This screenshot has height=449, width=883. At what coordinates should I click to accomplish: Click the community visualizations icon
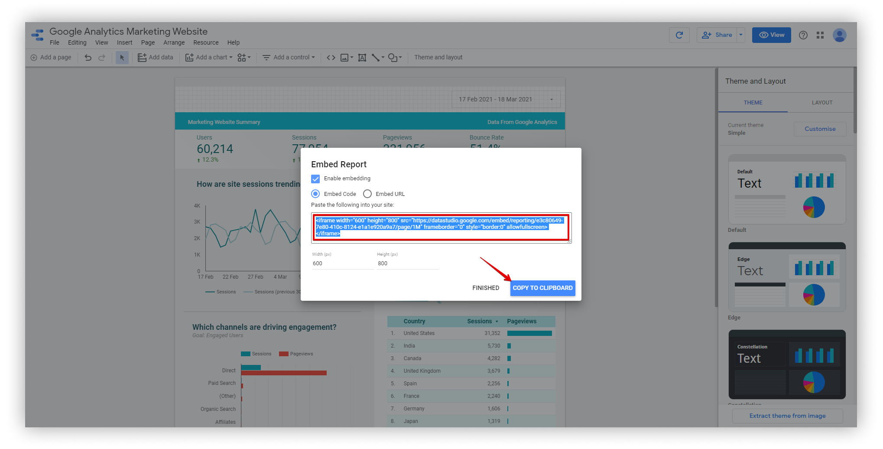[242, 57]
